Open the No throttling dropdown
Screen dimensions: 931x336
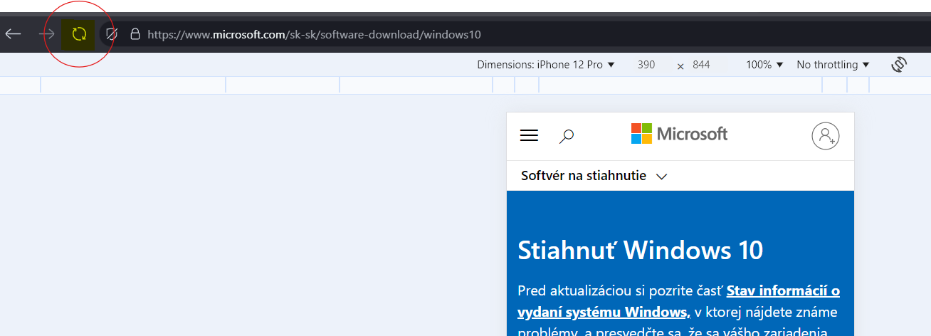pyautogui.click(x=833, y=65)
